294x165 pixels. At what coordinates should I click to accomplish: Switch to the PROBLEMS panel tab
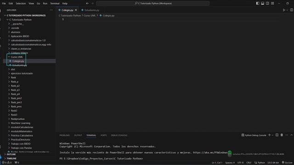(x=64, y=135)
